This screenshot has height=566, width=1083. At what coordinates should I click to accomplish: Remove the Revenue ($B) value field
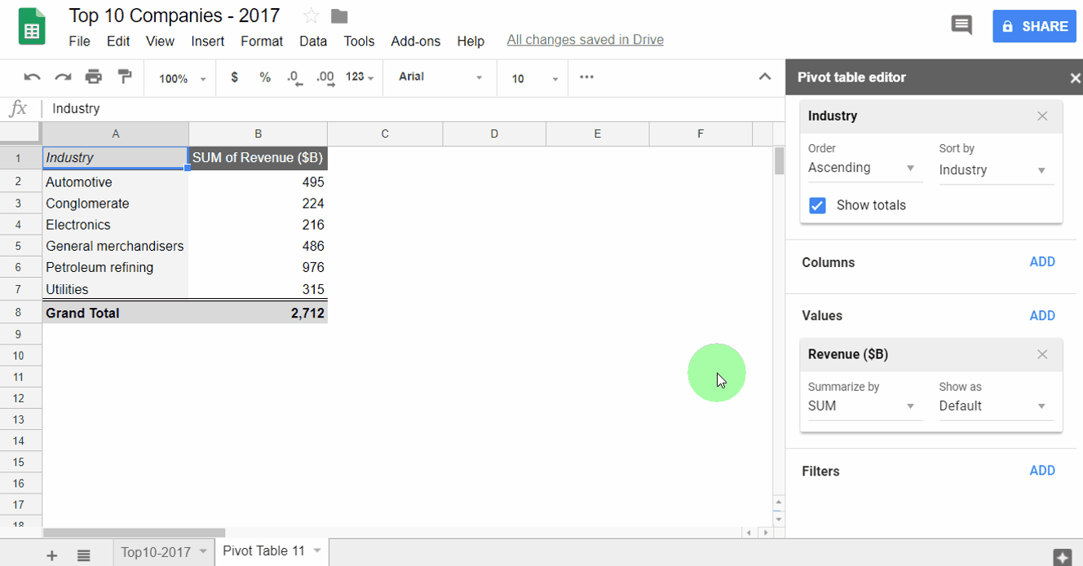1042,354
